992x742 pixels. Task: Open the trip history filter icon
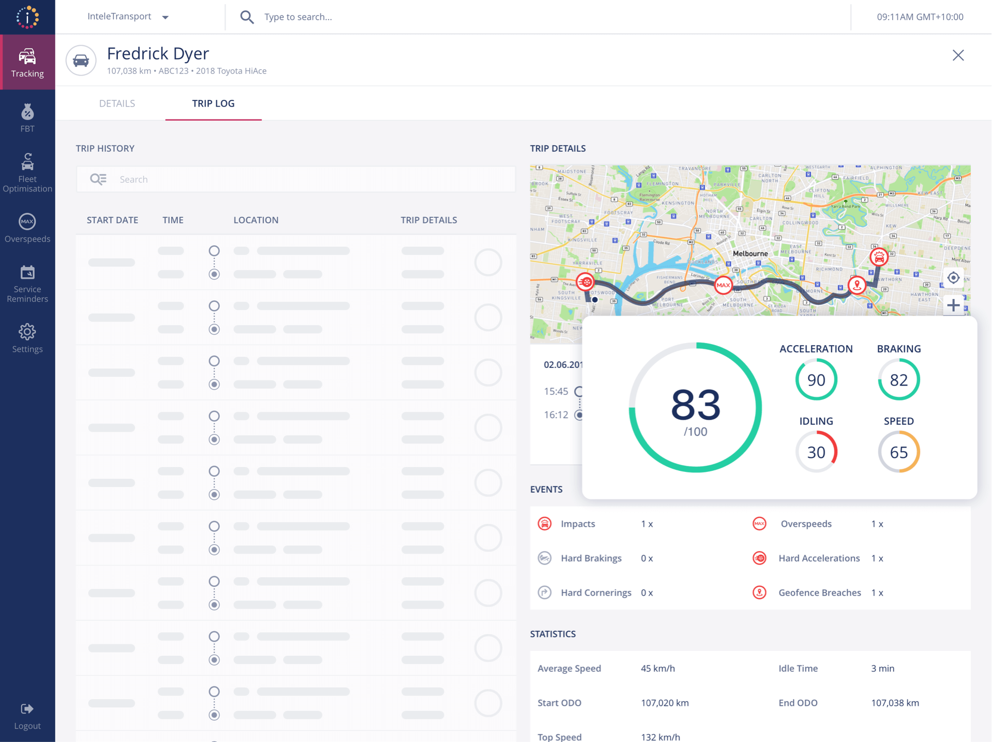click(98, 179)
